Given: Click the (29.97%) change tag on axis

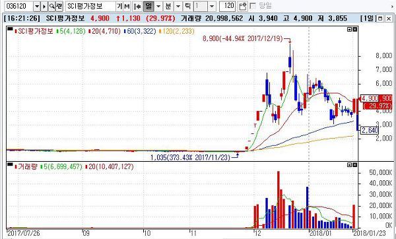Looking at the screenshot, I should 378,106.
